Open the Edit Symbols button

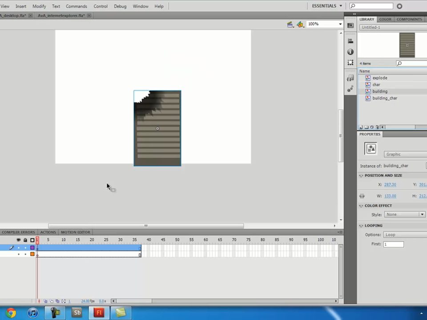[x=300, y=24]
